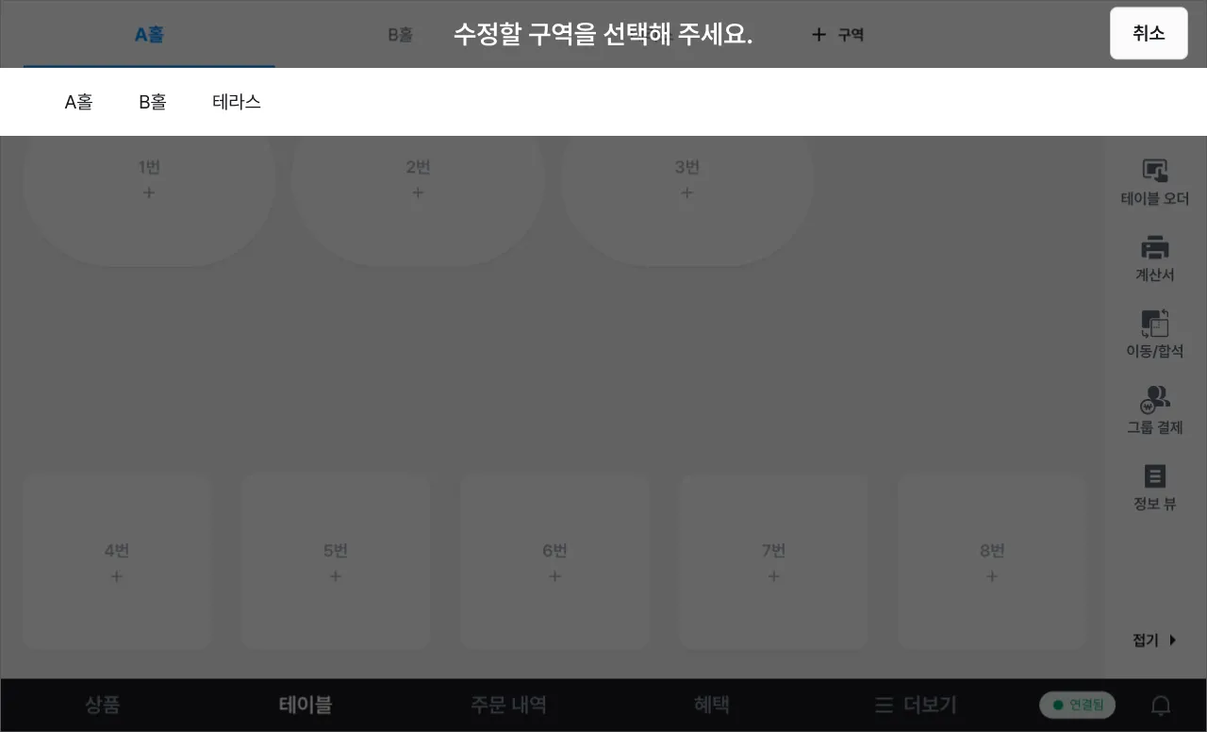Click the 연결됨 status indicator
The image size is (1207, 732).
click(x=1077, y=705)
